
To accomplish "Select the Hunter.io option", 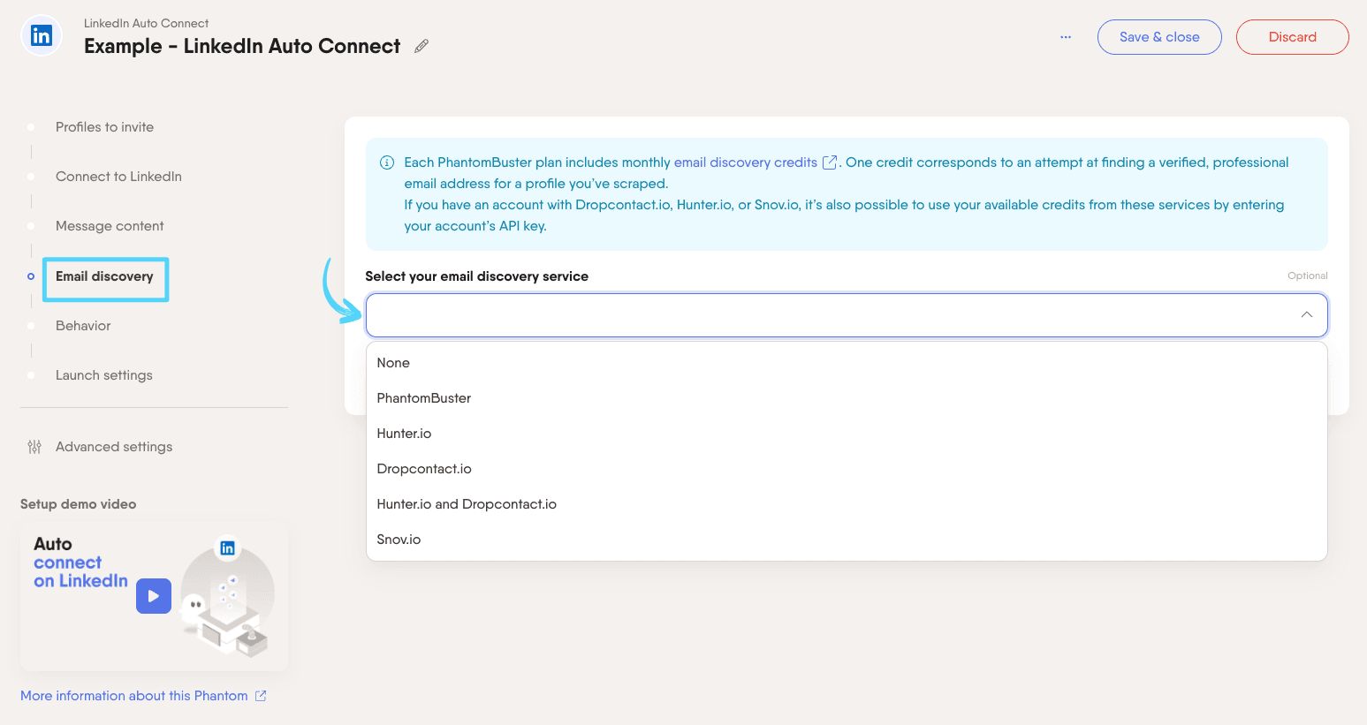I will [404, 434].
